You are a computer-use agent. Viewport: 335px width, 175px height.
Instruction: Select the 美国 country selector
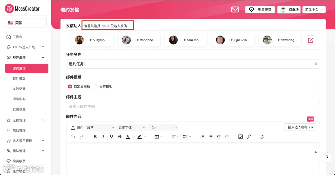(x=26, y=23)
